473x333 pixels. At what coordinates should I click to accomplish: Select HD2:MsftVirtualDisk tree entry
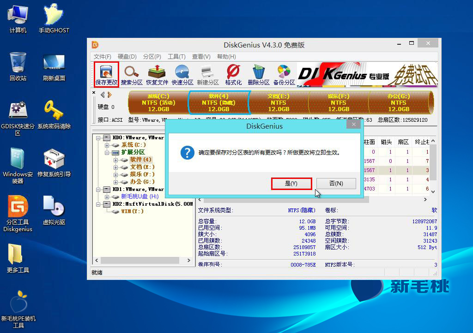152,204
